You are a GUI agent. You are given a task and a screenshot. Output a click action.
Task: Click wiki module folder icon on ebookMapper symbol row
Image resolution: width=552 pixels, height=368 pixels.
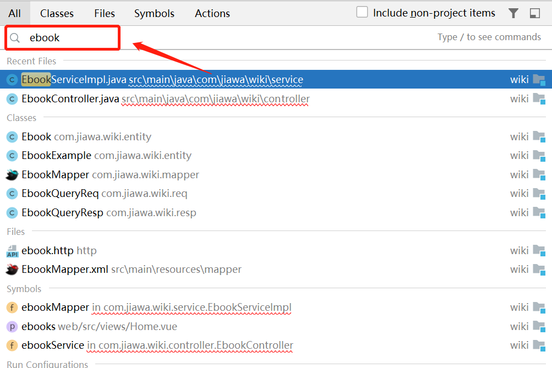(539, 307)
